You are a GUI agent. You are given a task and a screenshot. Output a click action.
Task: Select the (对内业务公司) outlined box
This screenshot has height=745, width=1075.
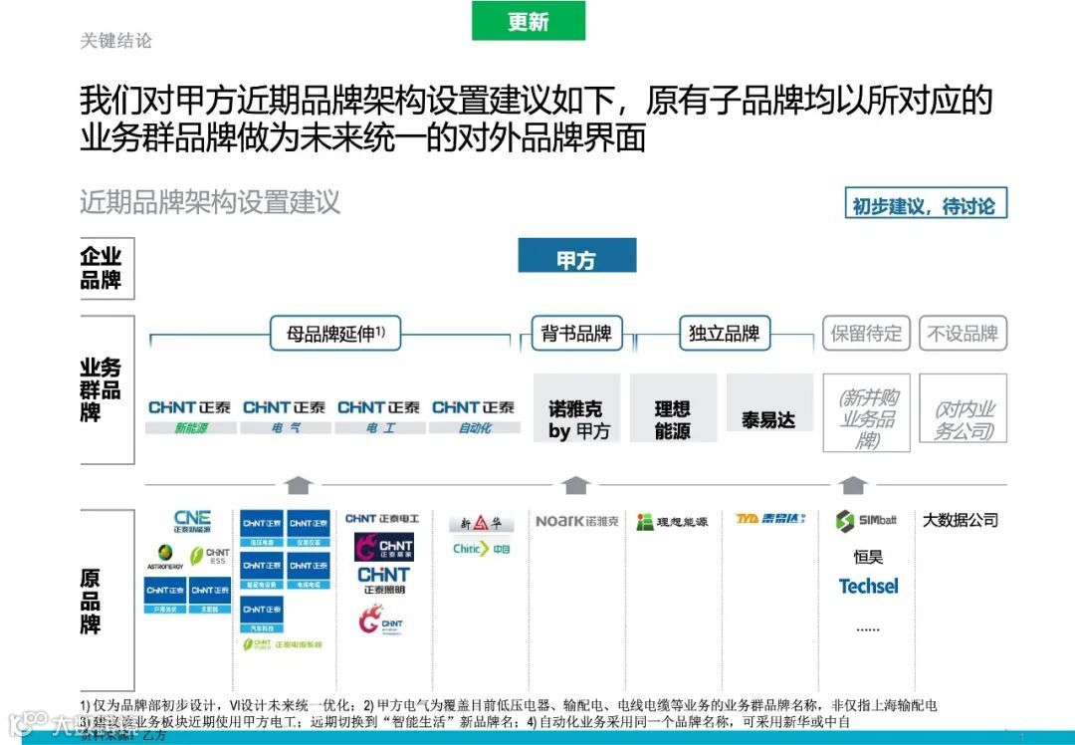tap(964, 409)
